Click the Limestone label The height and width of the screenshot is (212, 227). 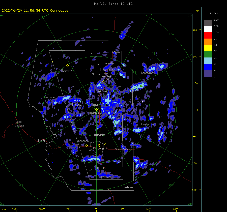tap(48, 97)
